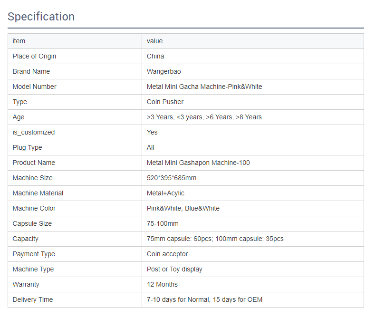Click the 12 Months warranty value

(x=162, y=284)
